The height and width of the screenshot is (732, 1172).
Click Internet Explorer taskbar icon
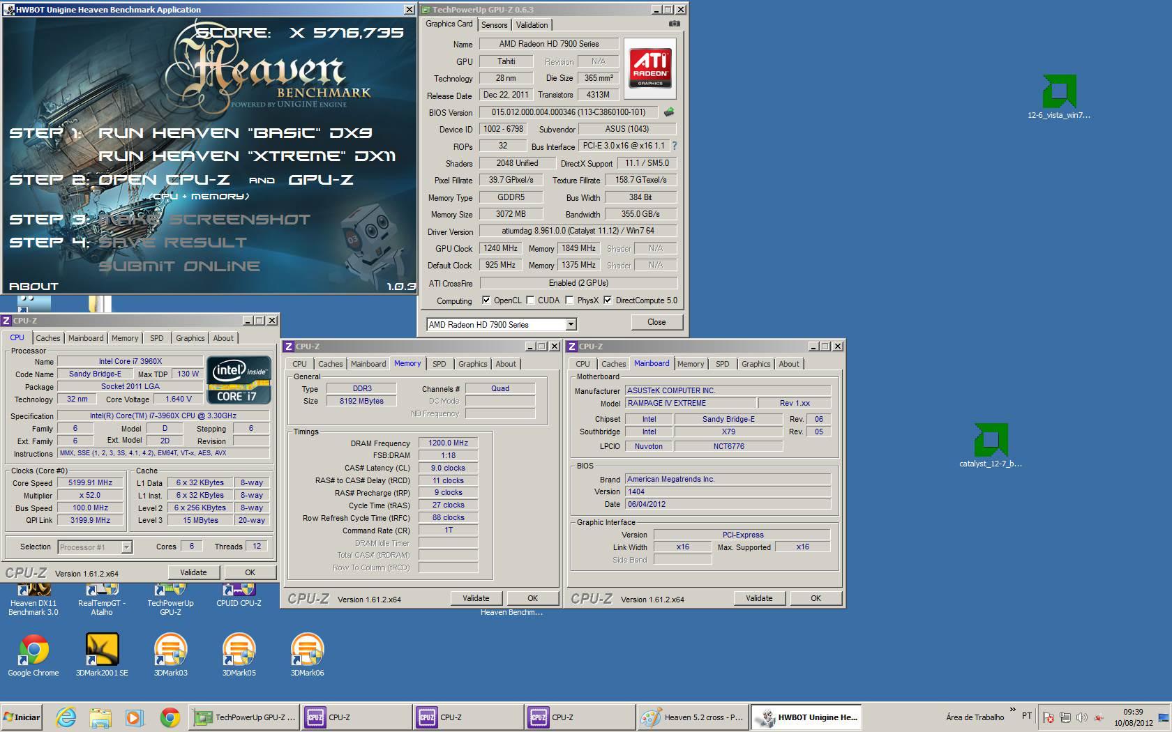[x=66, y=717]
